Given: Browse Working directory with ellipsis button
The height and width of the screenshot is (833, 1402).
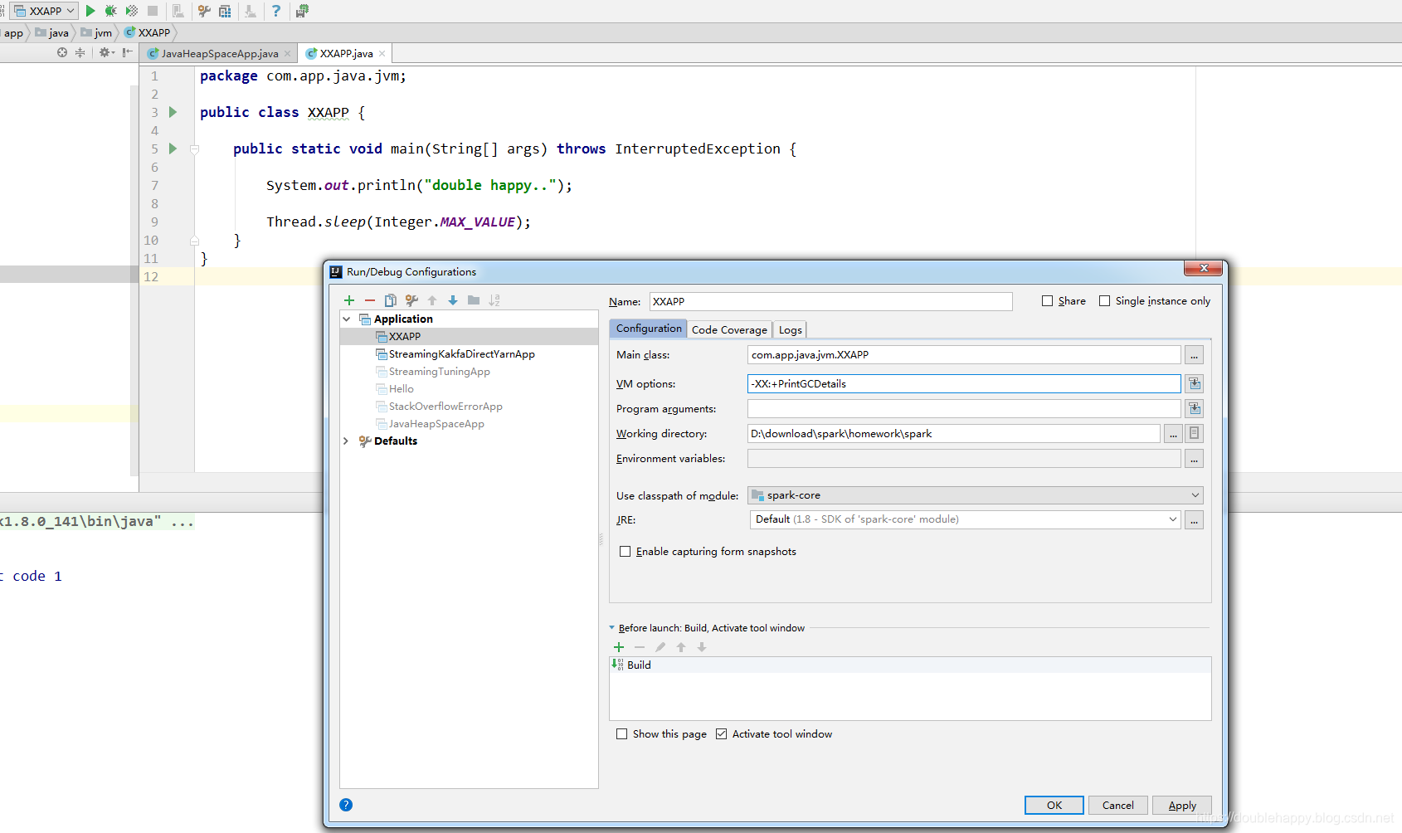Looking at the screenshot, I should pyautogui.click(x=1173, y=433).
